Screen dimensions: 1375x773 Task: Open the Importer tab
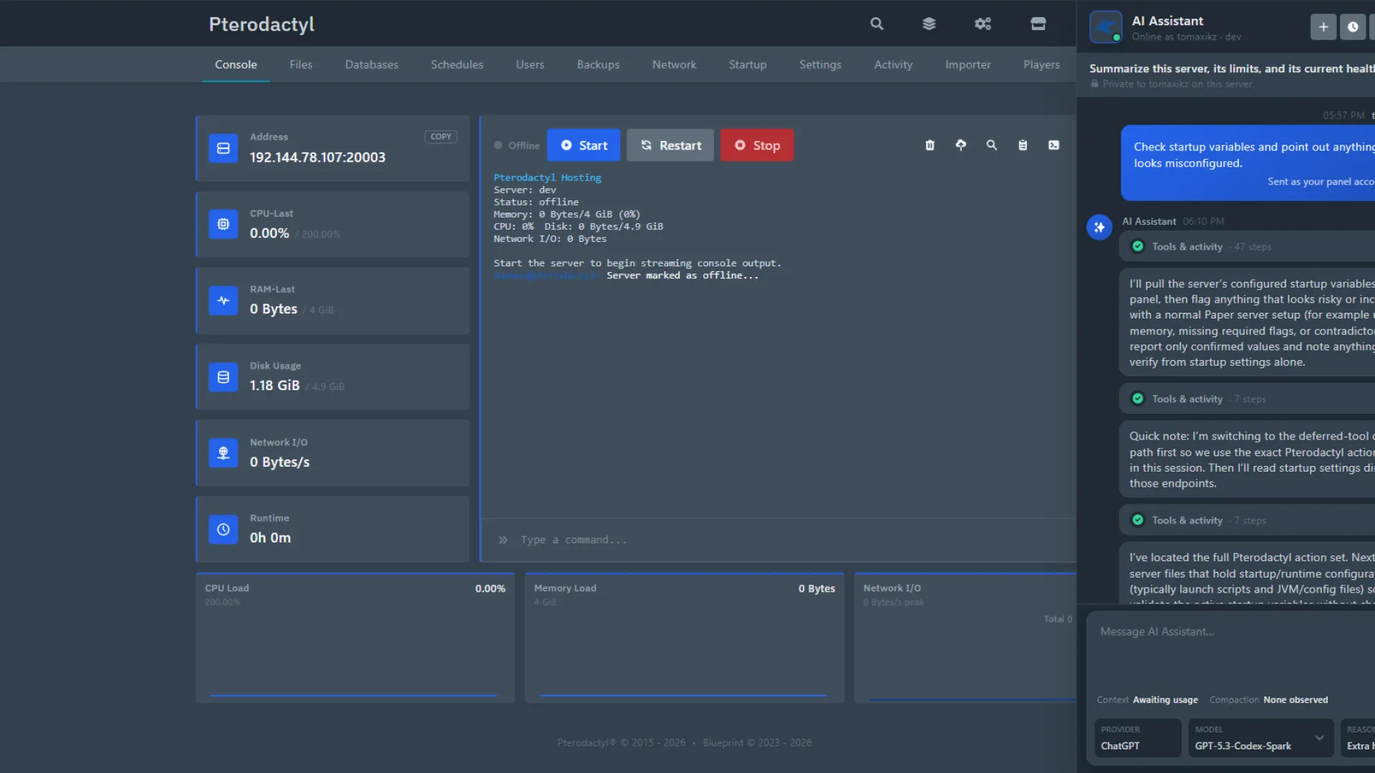(968, 64)
